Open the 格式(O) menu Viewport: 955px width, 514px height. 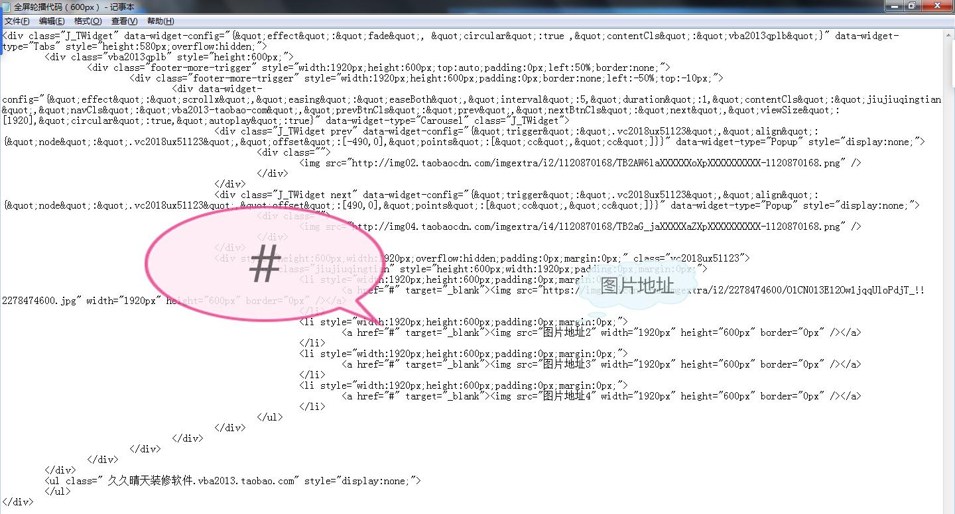point(88,21)
